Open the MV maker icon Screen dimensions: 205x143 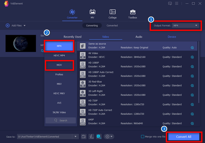click(x=92, y=12)
